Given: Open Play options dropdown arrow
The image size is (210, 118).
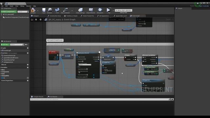Looking at the screenshot, I should [113, 10].
